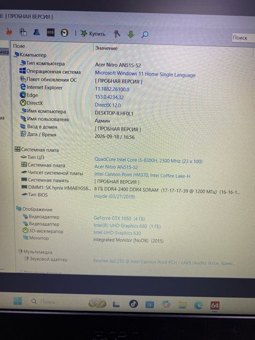Open the Realtek ALC255 audio adapter link
255x340 pixels.
[164, 262]
